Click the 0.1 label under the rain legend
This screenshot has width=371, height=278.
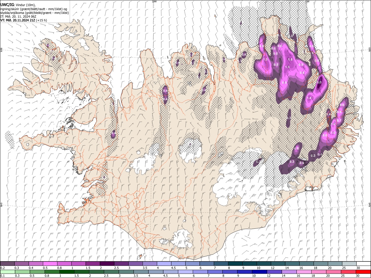tap(3, 276)
